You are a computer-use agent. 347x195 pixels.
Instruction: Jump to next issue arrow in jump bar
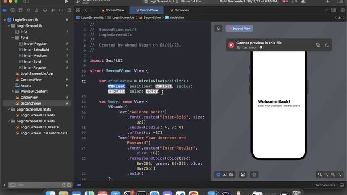344,18
